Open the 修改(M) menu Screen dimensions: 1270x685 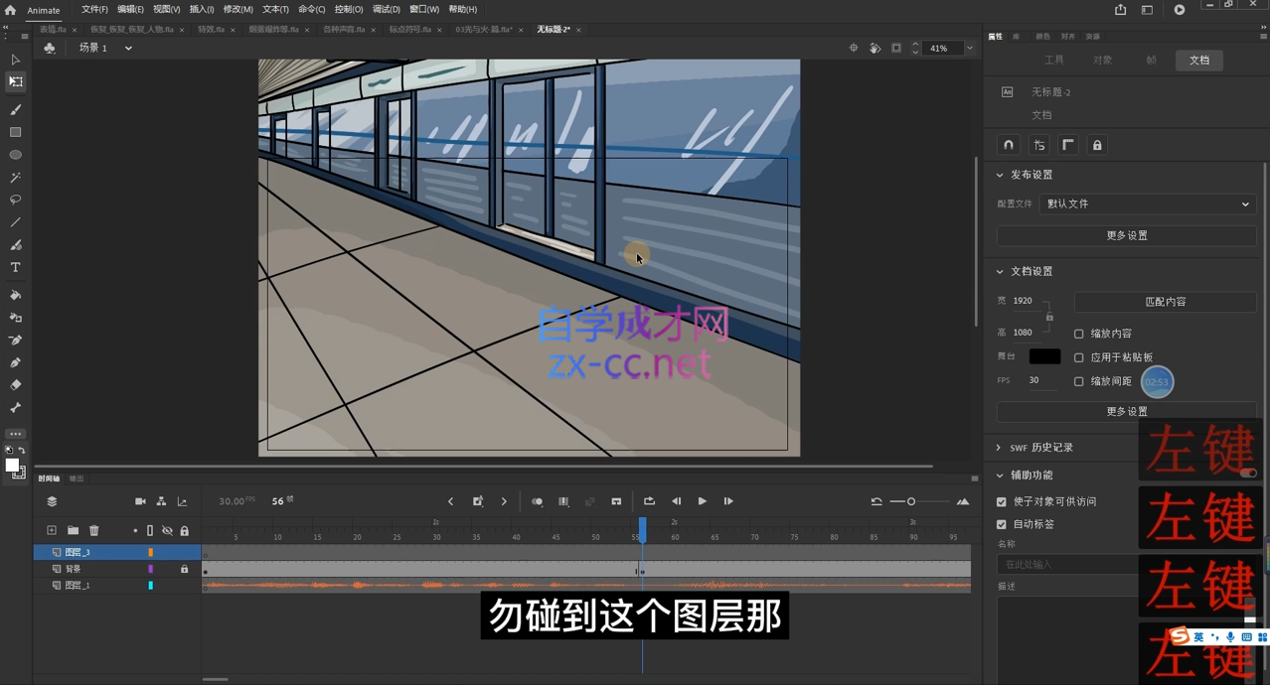click(238, 9)
